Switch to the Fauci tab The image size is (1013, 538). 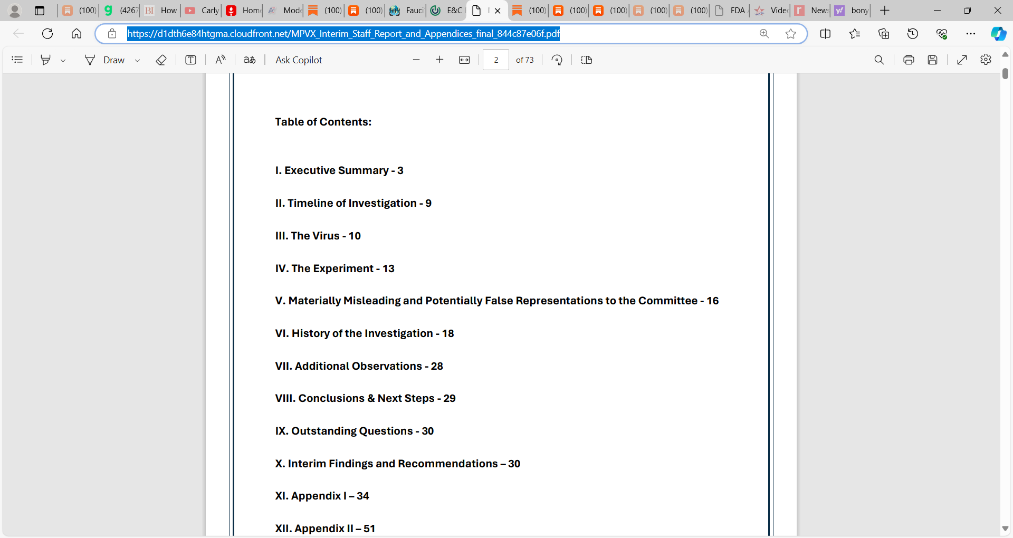pyautogui.click(x=406, y=11)
